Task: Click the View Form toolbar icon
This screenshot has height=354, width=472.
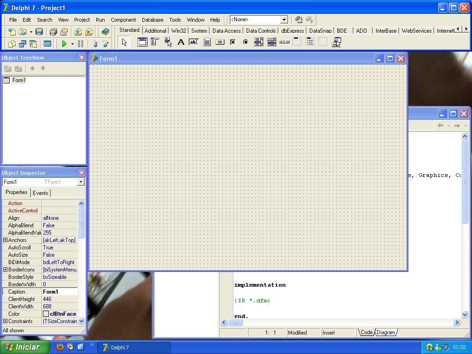Action: pos(23,44)
